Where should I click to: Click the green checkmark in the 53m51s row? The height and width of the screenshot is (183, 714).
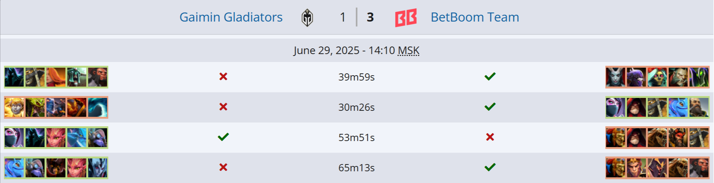click(223, 137)
